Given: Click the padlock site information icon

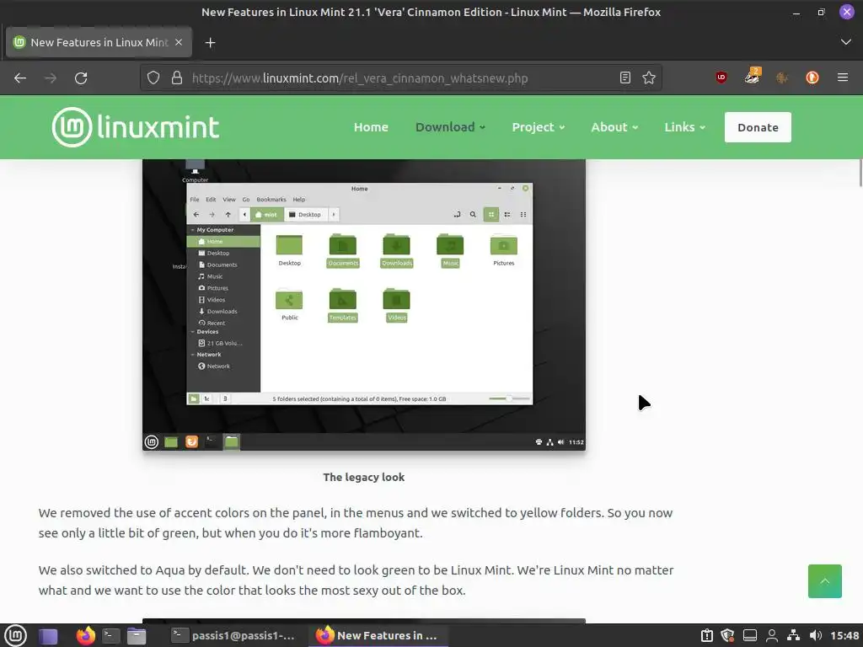Looking at the screenshot, I should point(177,78).
